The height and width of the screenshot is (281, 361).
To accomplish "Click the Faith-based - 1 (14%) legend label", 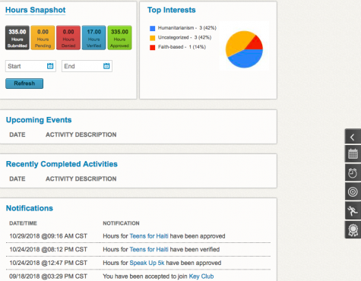I will pyautogui.click(x=182, y=47).
